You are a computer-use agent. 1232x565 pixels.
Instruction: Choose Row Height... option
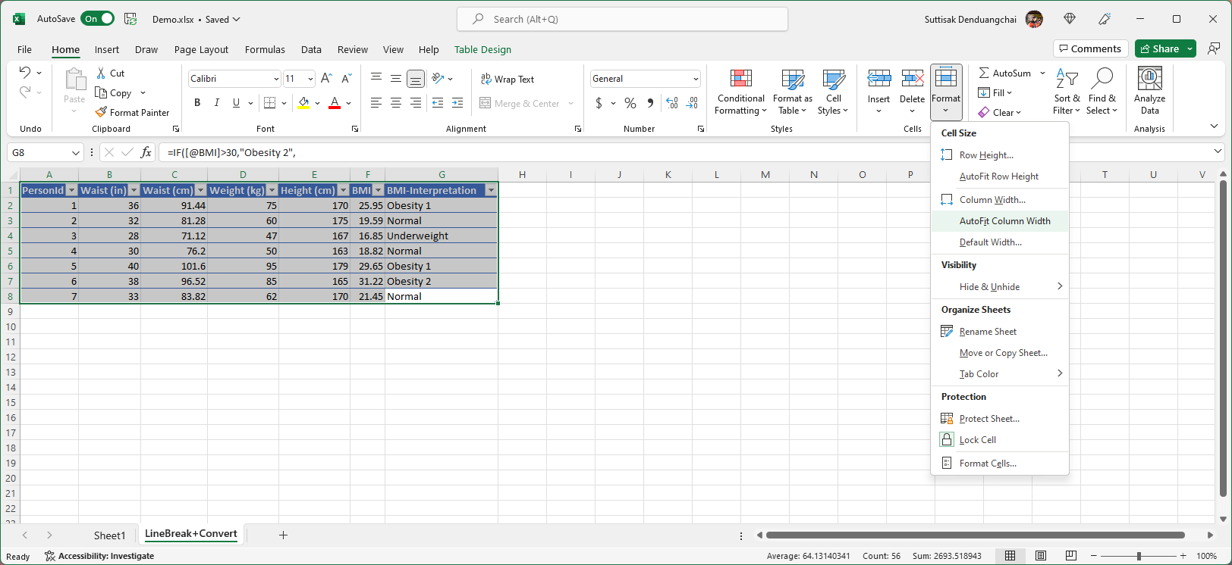1000,155
